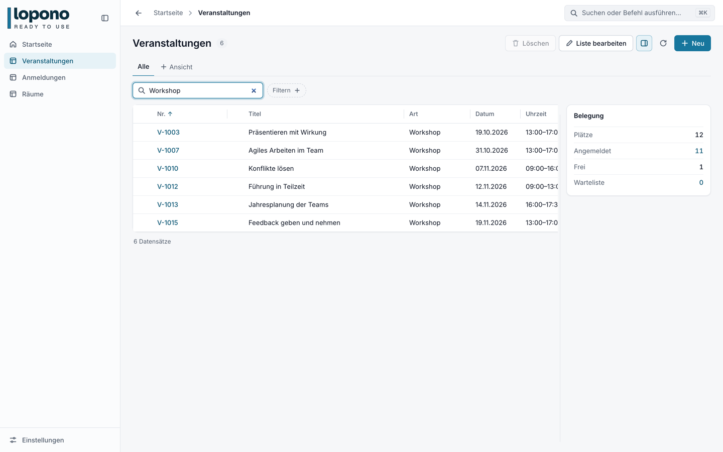Open record V-1010
The width and height of the screenshot is (723, 452).
[x=168, y=169]
